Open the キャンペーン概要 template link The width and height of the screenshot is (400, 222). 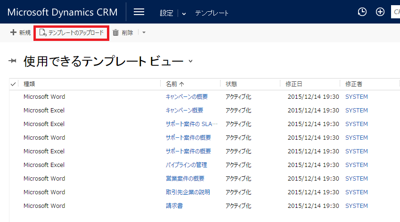point(184,110)
